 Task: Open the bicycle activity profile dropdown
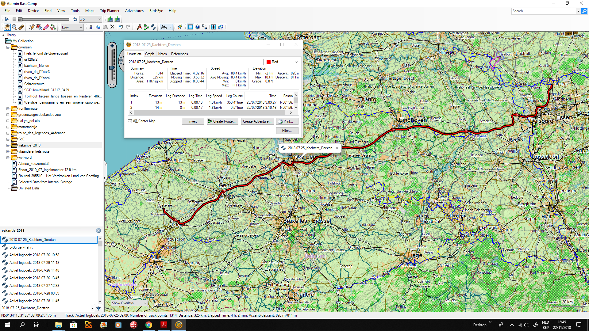pyautogui.click(x=171, y=27)
